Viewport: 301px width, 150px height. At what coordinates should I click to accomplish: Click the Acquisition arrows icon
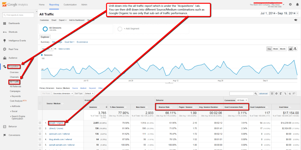[x=5, y=67]
